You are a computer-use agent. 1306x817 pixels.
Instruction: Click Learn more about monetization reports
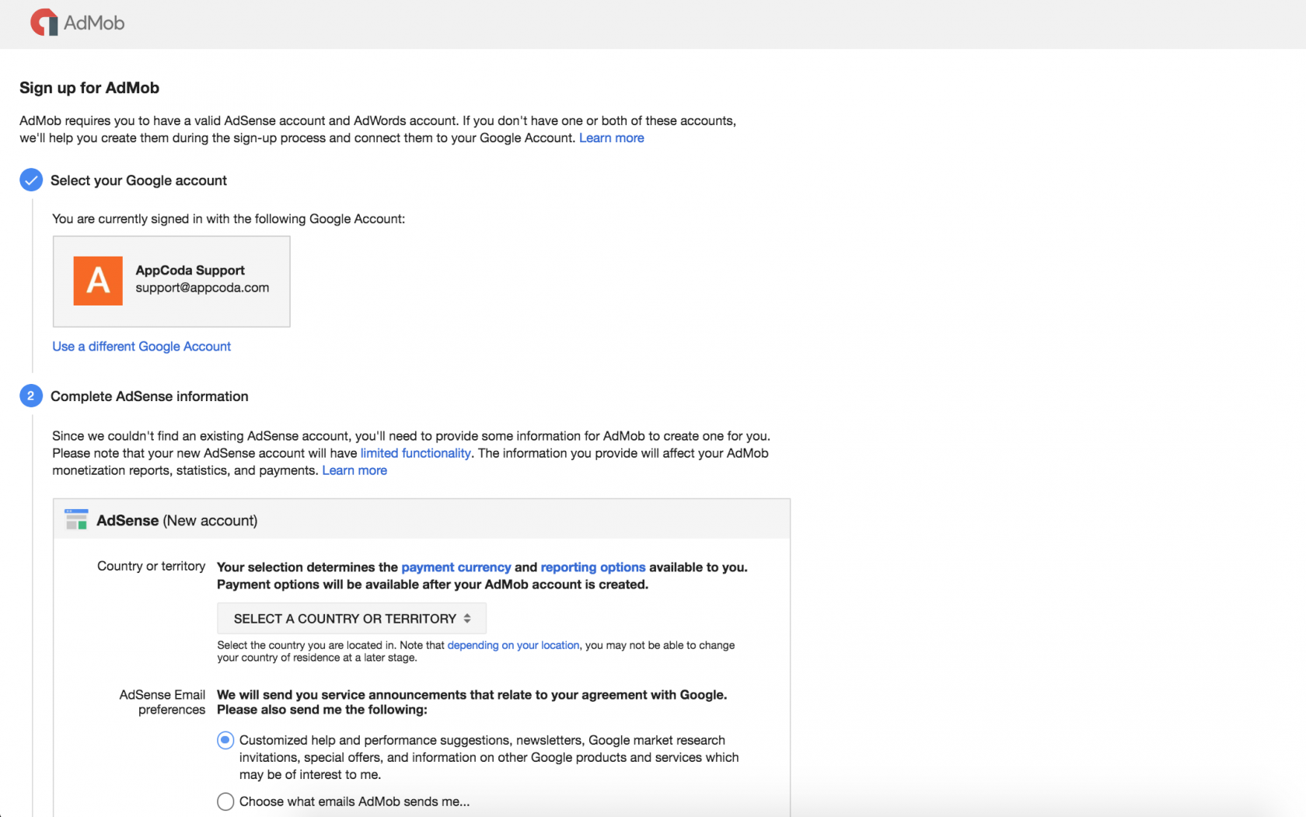click(354, 470)
